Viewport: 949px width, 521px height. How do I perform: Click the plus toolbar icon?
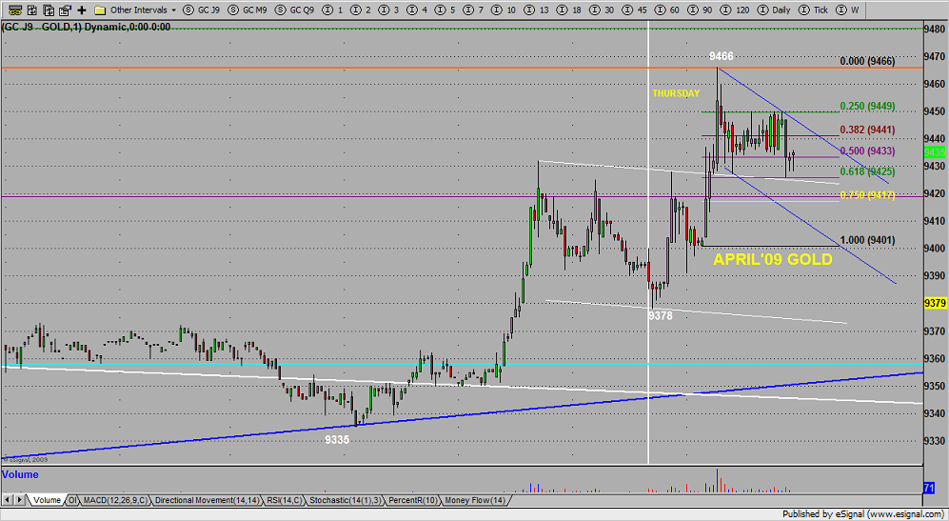point(82,10)
